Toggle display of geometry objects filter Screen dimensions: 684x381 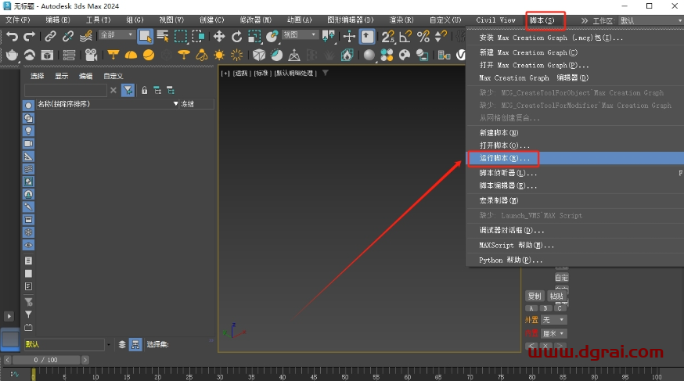[x=28, y=105]
